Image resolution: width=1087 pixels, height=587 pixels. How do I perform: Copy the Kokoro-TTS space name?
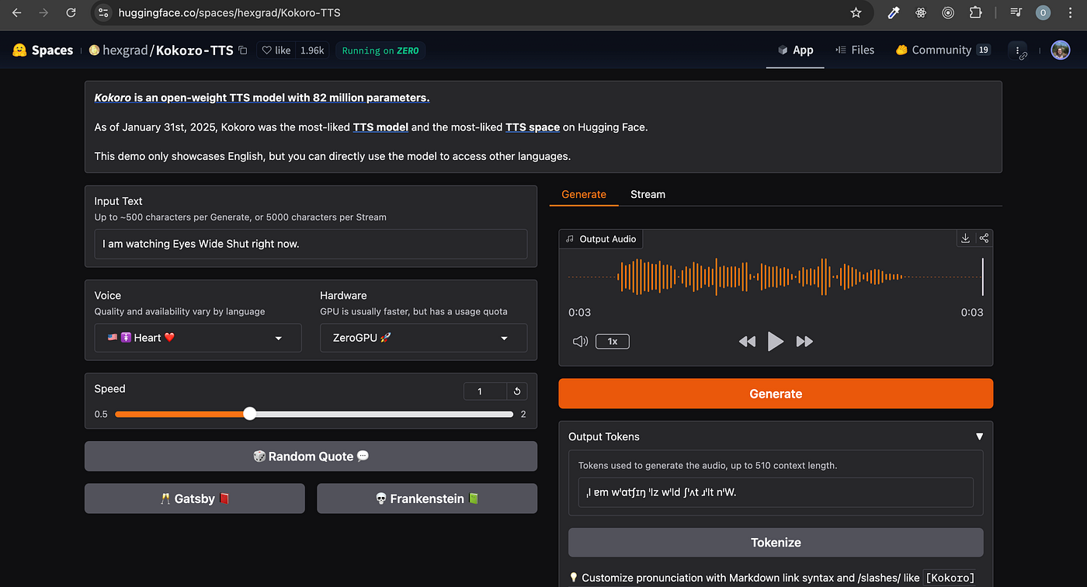point(243,50)
